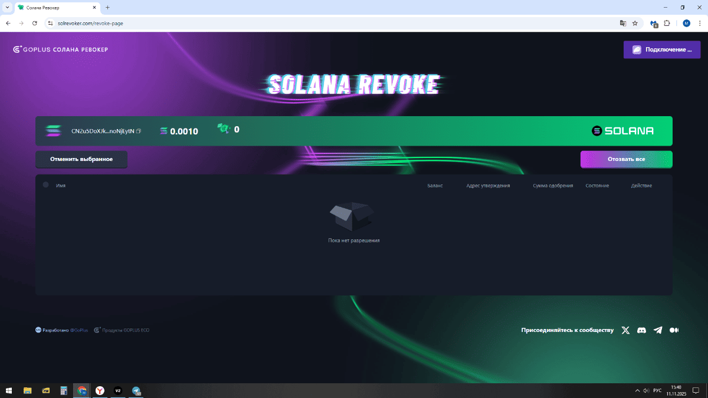708x398 pixels.
Task: Expand the tab search dropdown arrow
Action: coord(7,7)
